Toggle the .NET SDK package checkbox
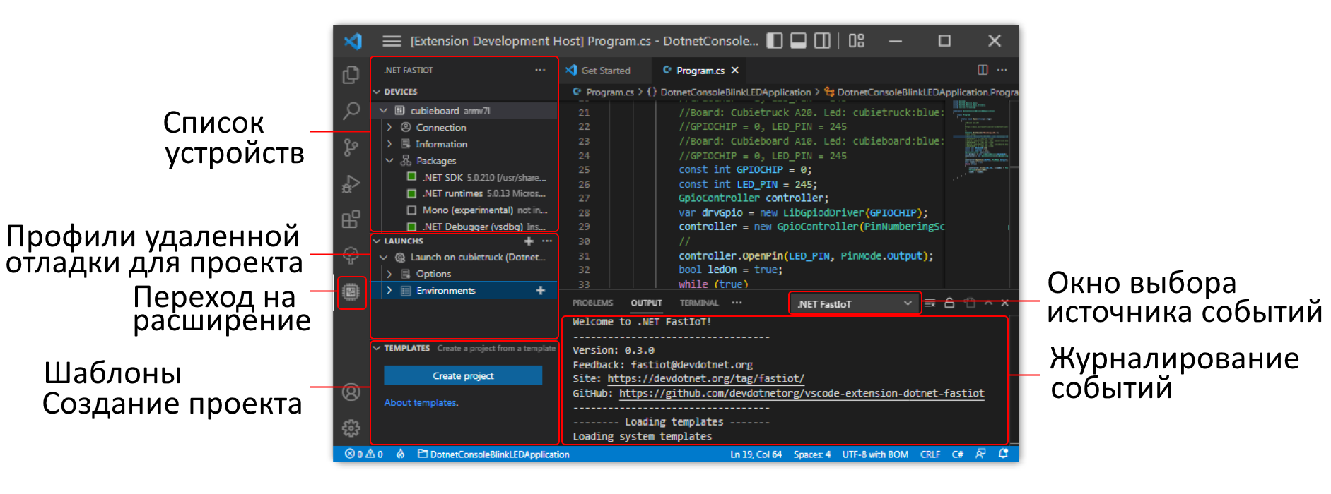 point(411,176)
